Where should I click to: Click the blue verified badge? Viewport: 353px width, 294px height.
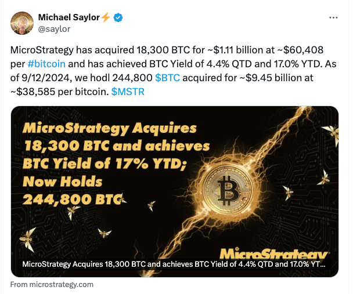tap(118, 17)
